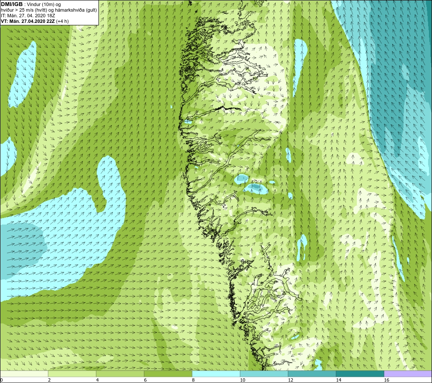Screen dimensions: 432x383
Task: Click the legend value '4'
Action: pyautogui.click(x=97, y=380)
